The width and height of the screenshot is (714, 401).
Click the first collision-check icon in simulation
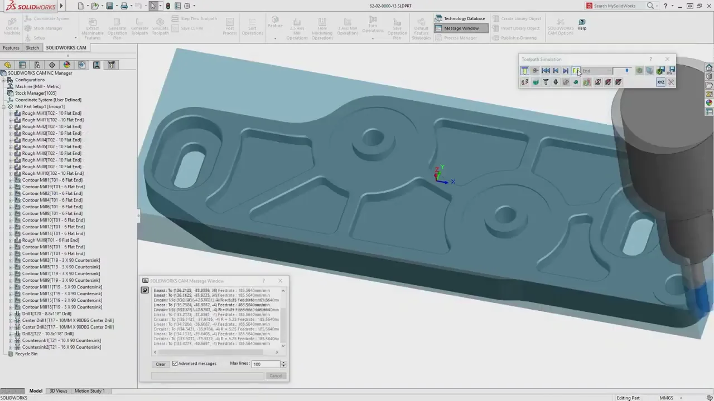[x=598, y=82]
